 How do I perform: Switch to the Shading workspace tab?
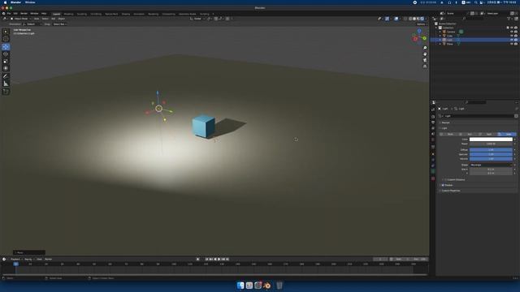pos(125,15)
